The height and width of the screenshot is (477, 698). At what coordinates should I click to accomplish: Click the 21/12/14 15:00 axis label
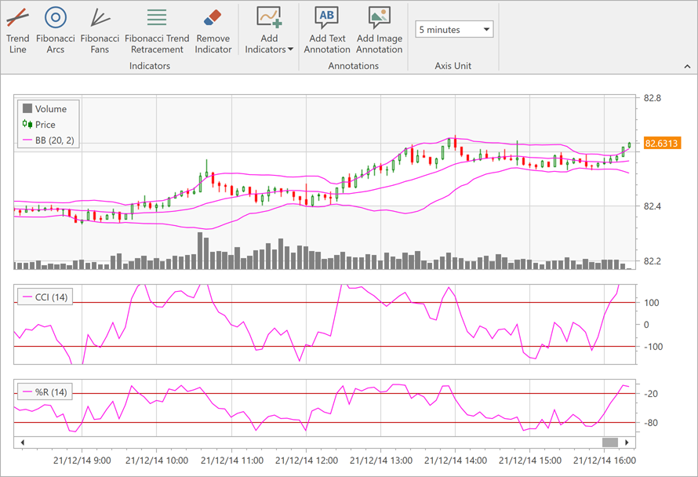coord(529,461)
